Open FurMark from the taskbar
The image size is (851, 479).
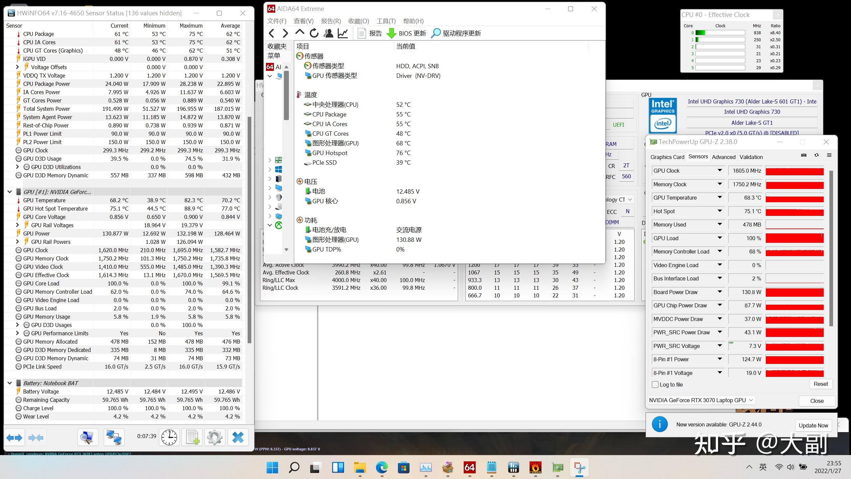(535, 467)
